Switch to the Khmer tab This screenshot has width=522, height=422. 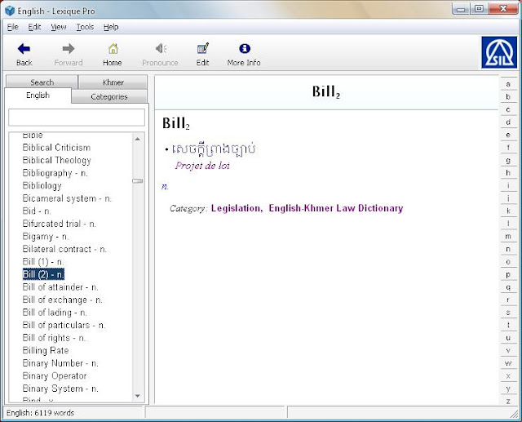(113, 82)
